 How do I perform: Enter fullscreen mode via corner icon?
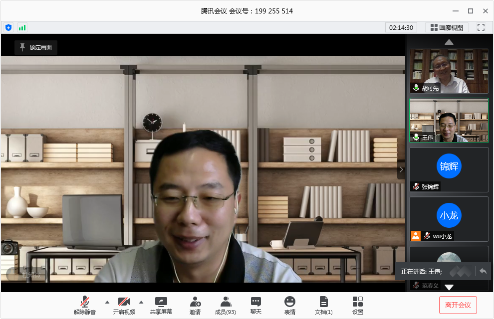481,27
